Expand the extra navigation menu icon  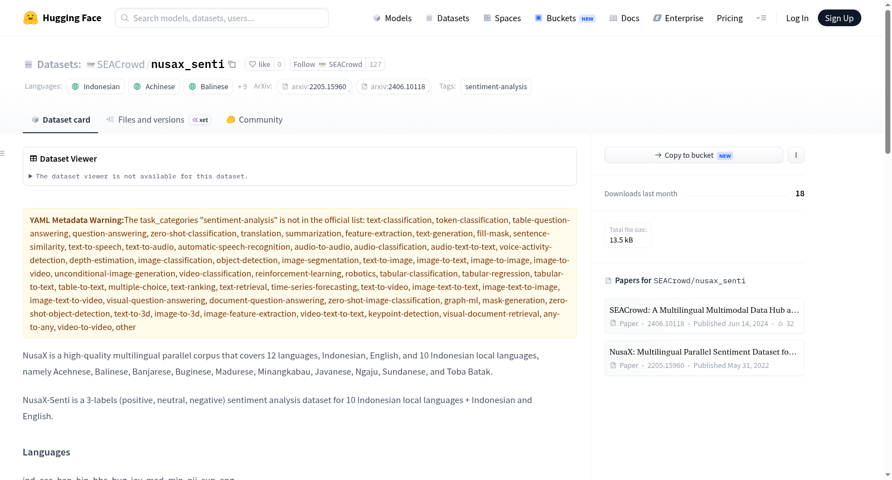[x=761, y=18]
